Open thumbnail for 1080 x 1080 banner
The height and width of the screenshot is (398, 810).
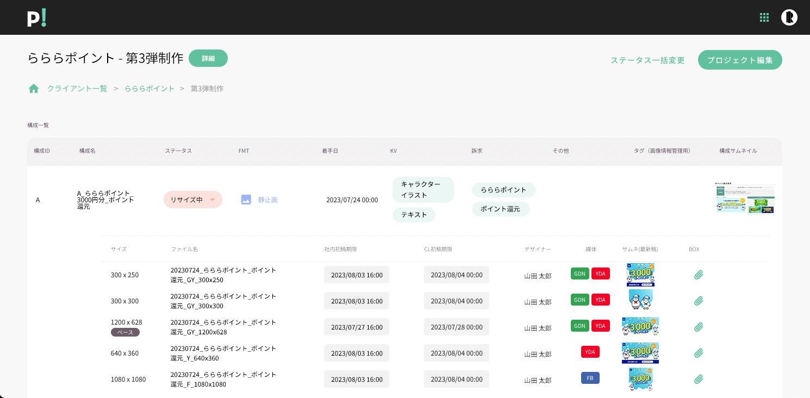click(x=640, y=379)
